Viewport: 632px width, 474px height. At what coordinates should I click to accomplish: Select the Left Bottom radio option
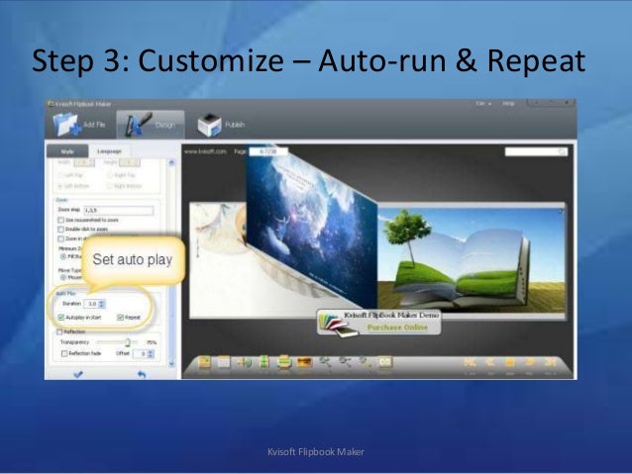(60, 186)
